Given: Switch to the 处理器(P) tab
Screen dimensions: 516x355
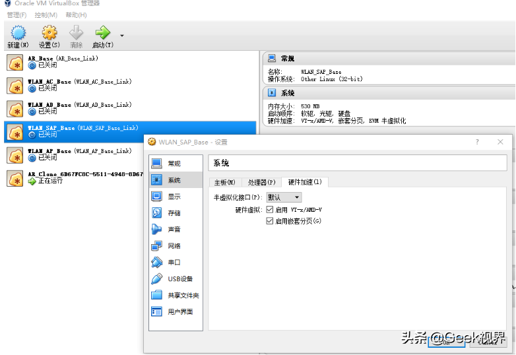Looking at the screenshot, I should (261, 182).
